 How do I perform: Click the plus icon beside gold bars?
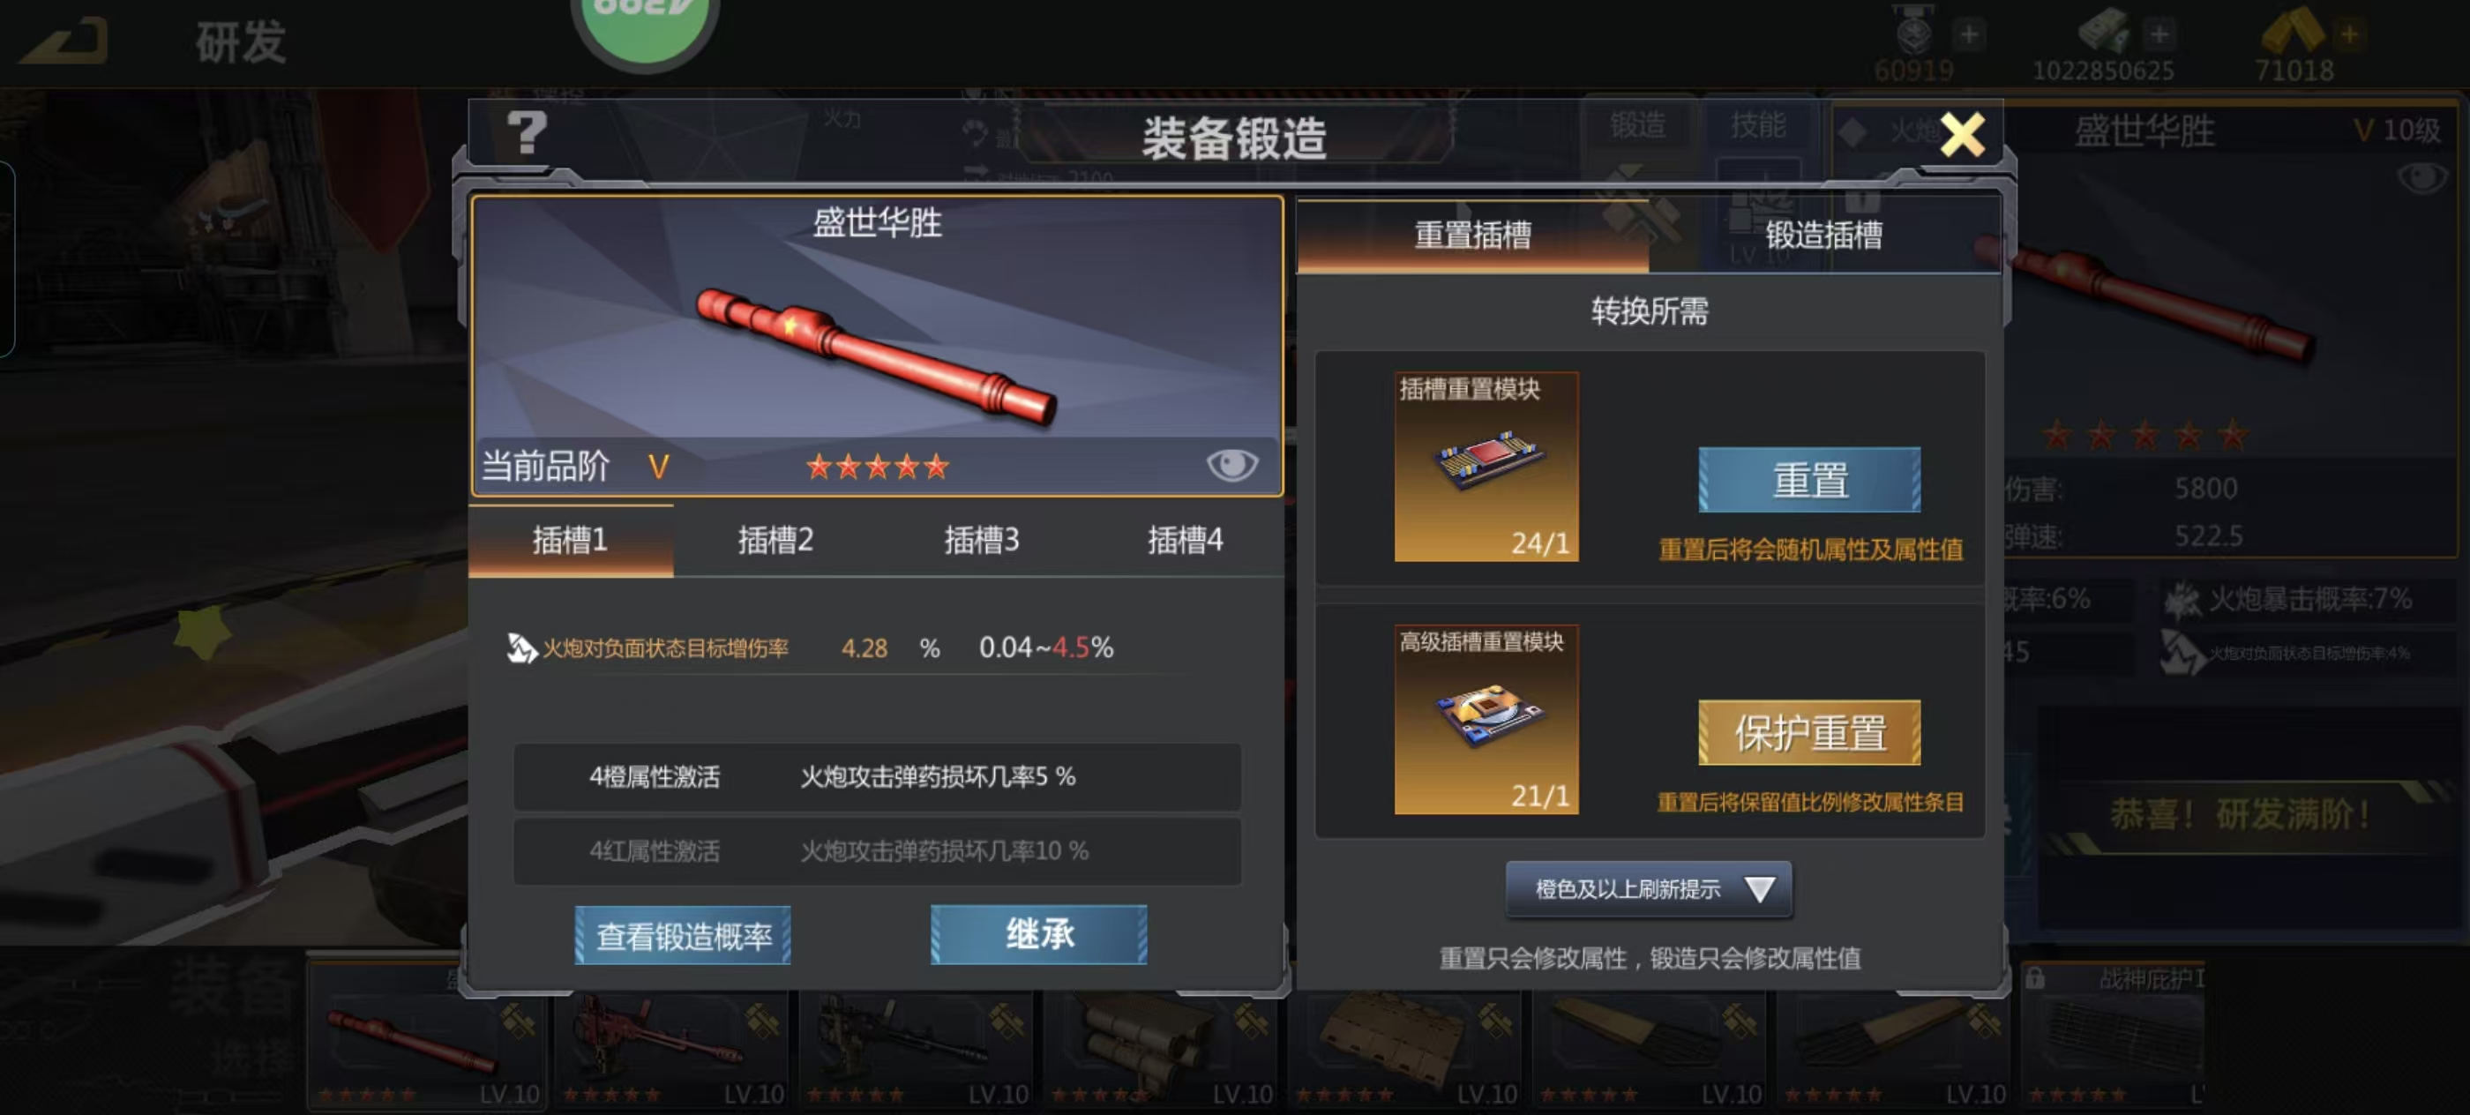pyautogui.click(x=2349, y=34)
